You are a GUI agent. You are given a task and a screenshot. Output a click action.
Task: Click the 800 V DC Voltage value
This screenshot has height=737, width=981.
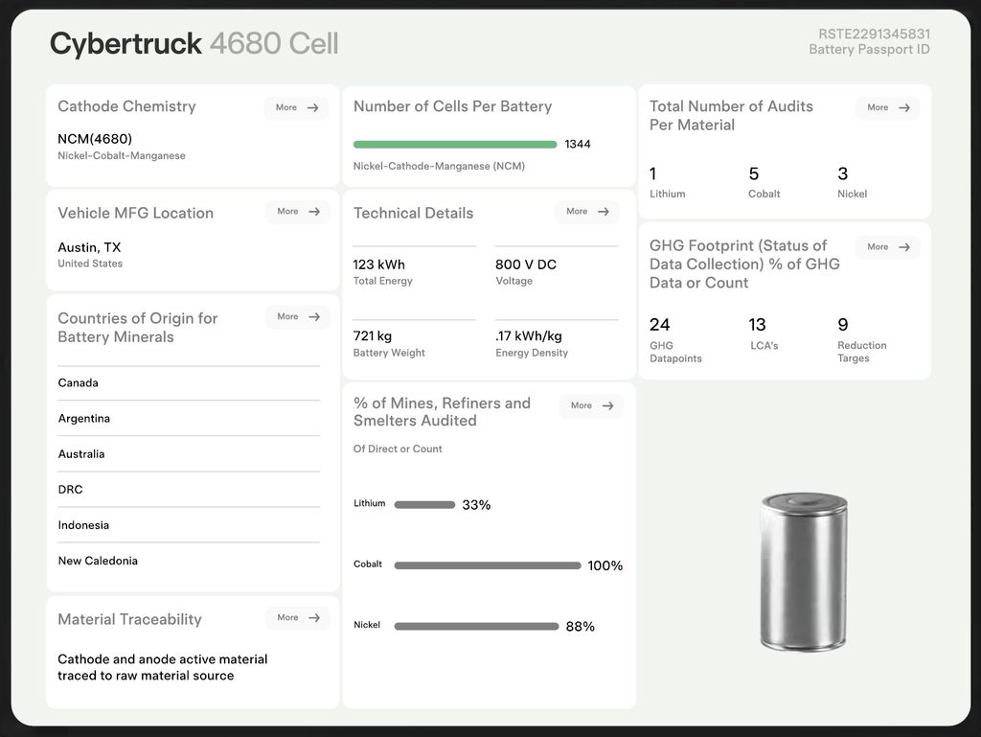tap(526, 265)
